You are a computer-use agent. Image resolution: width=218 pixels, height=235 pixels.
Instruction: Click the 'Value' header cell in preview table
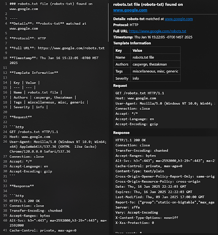[x=155, y=50]
